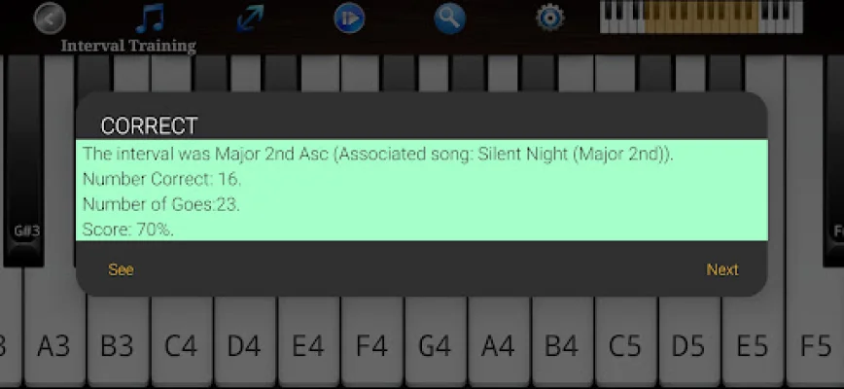This screenshot has width=844, height=389.
Task: Play the C4 piano key
Action: point(181,346)
